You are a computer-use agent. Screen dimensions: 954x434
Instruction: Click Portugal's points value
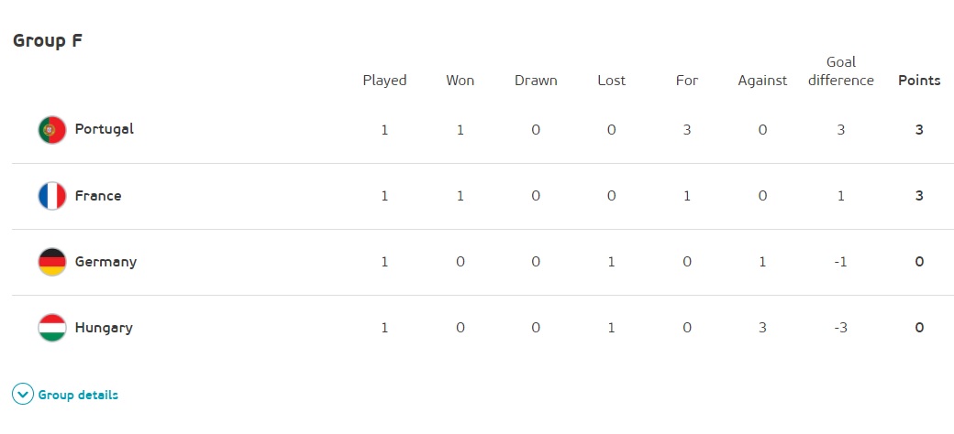tap(919, 129)
